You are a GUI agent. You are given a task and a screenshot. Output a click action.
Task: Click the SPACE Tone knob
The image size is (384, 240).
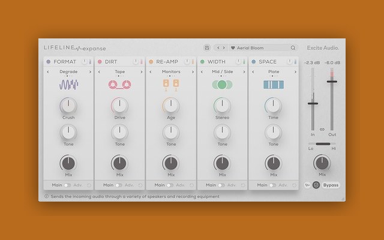(x=274, y=133)
